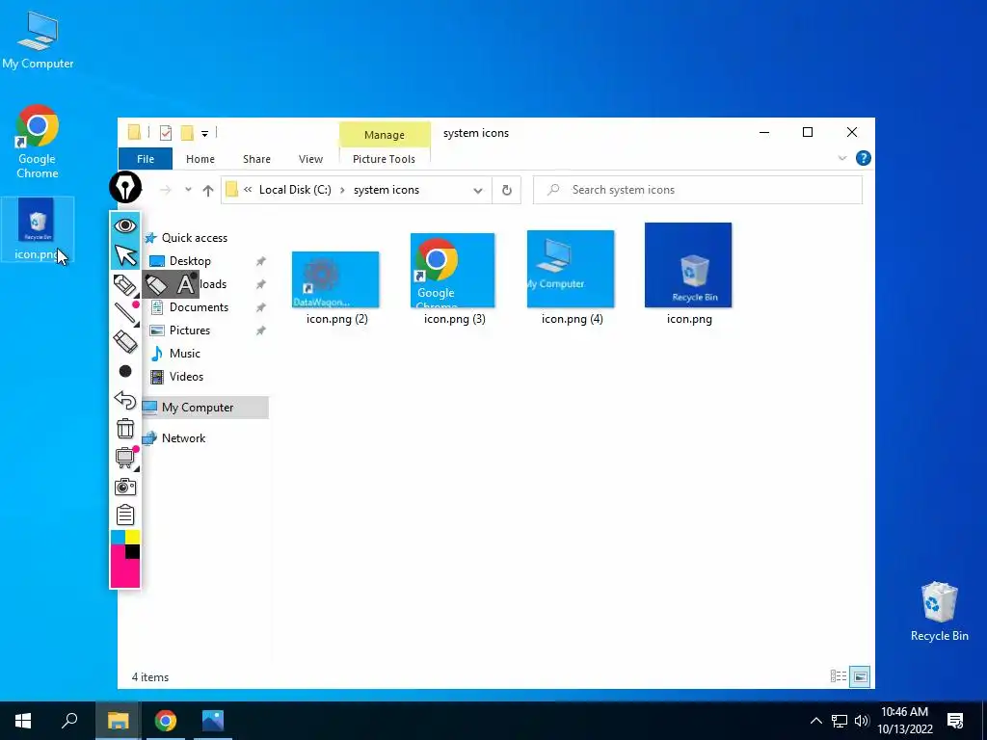987x740 pixels.
Task: Select the icon.png (2) thumbnail
Action: tap(335, 279)
